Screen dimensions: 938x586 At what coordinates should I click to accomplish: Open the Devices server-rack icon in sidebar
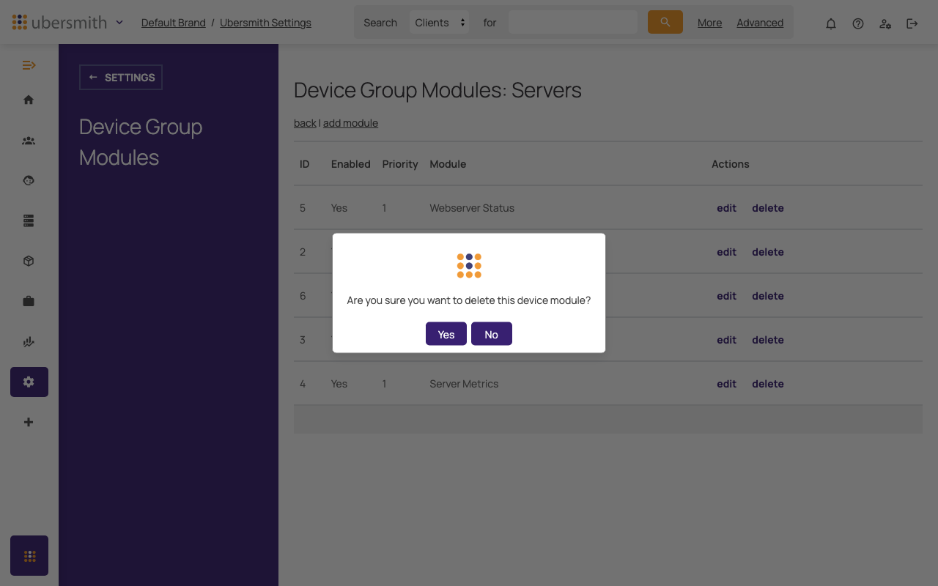point(29,220)
